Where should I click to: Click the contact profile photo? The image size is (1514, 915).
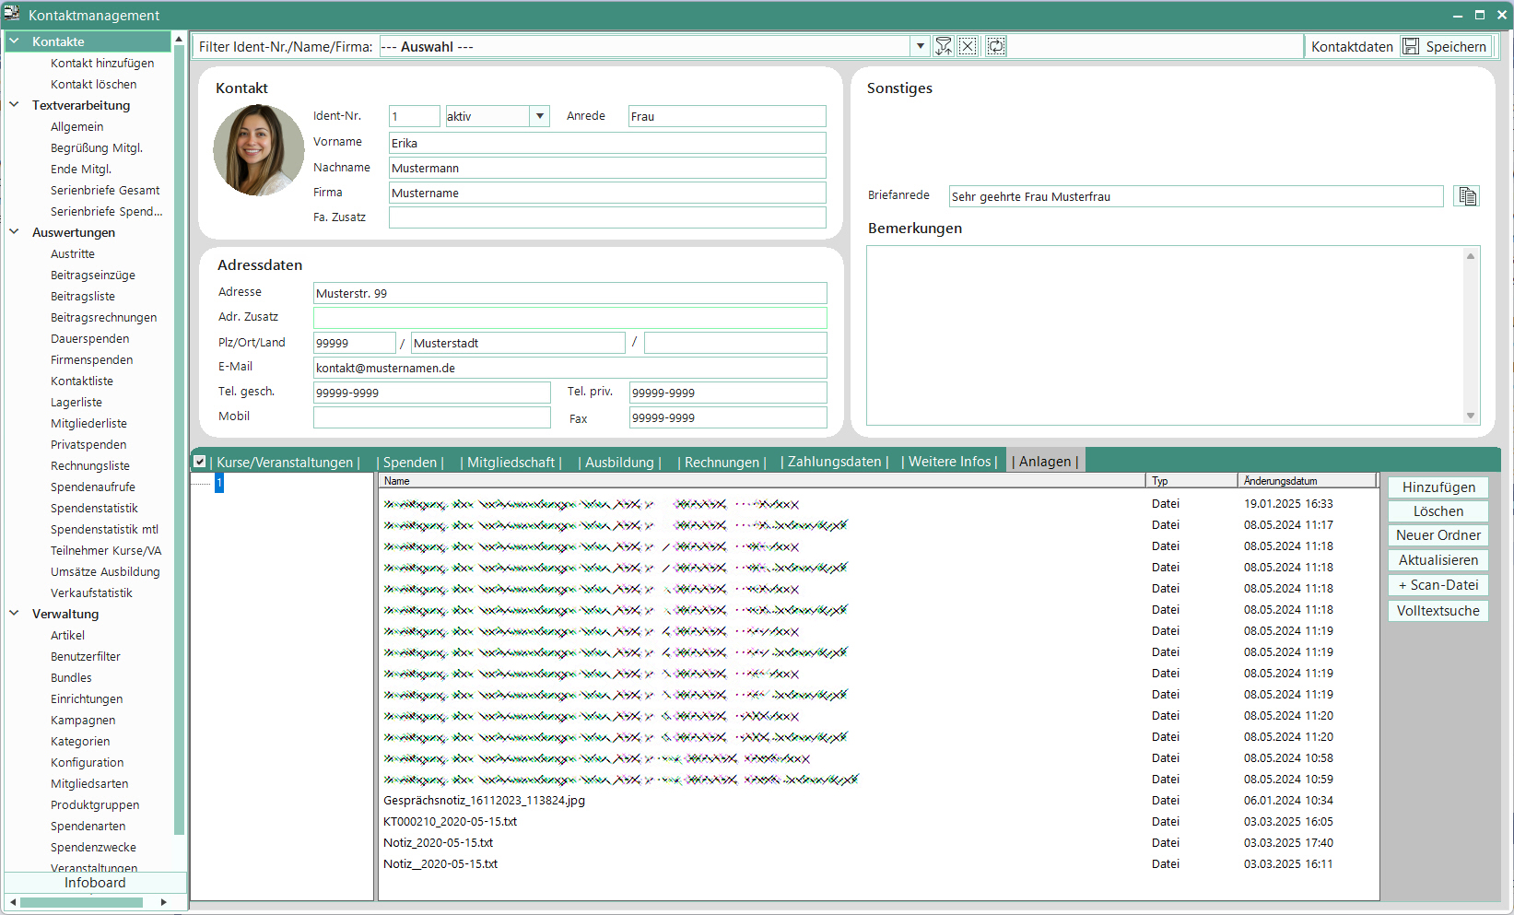259,150
